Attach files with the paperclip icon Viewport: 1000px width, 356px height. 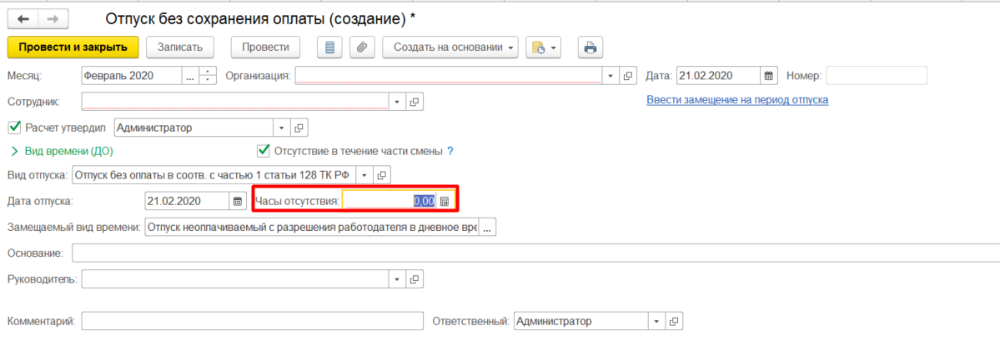pos(362,48)
